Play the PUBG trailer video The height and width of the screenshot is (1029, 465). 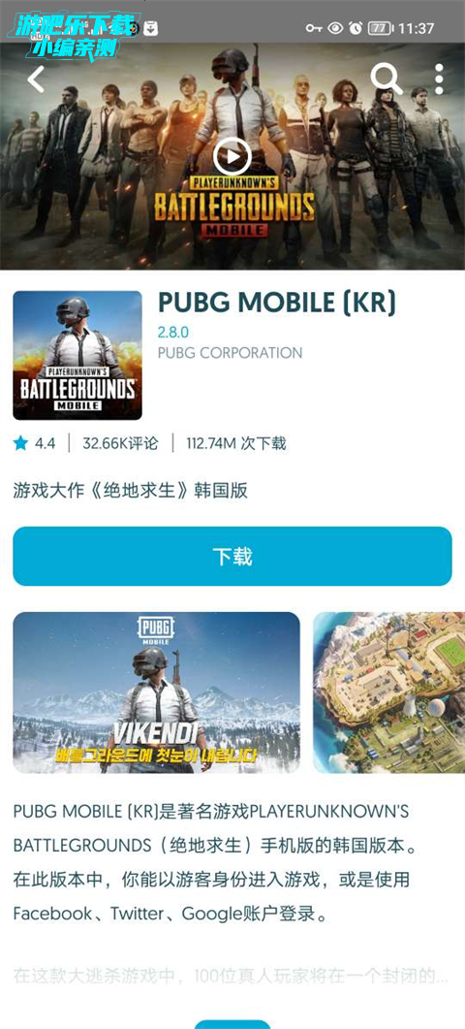point(232,157)
